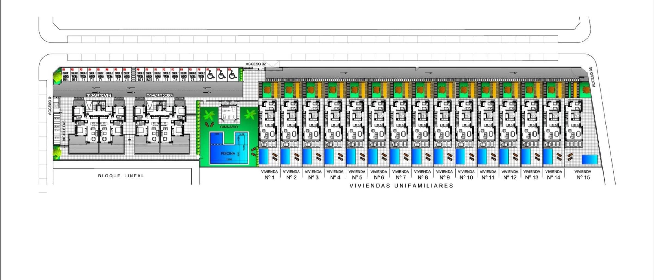Select the Vivienda Nº 9 label
The width and height of the screenshot is (654, 280).
tap(444, 175)
